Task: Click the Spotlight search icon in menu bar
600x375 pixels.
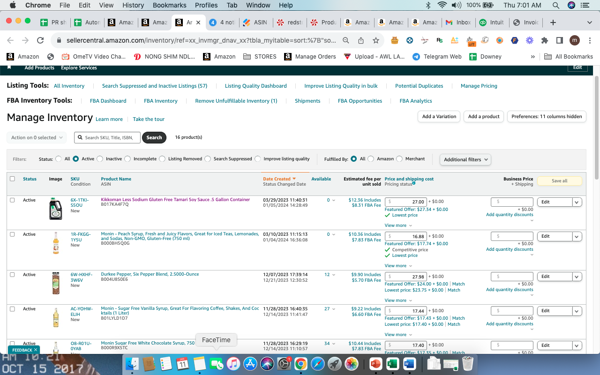Action: pyautogui.click(x=556, y=5)
